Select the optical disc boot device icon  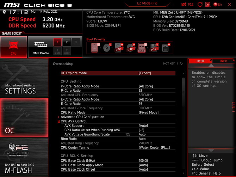click(107, 48)
